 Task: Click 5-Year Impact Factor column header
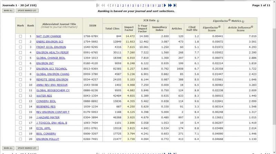pyautogui.click(x=142, y=28)
